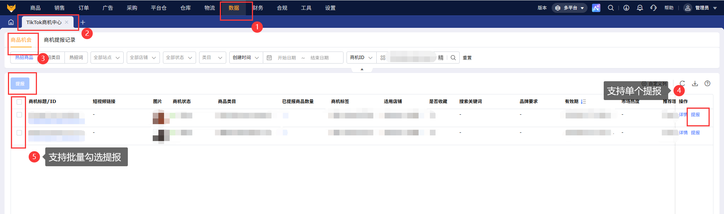Click 提报 link in first row
The width and height of the screenshot is (724, 214).
coord(695,115)
